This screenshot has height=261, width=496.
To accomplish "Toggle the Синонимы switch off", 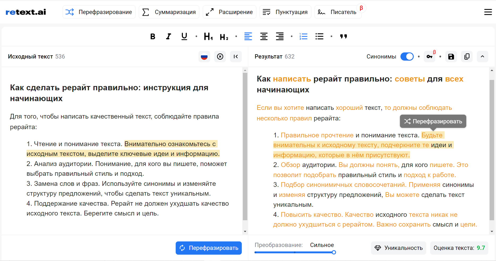I will pyautogui.click(x=407, y=57).
